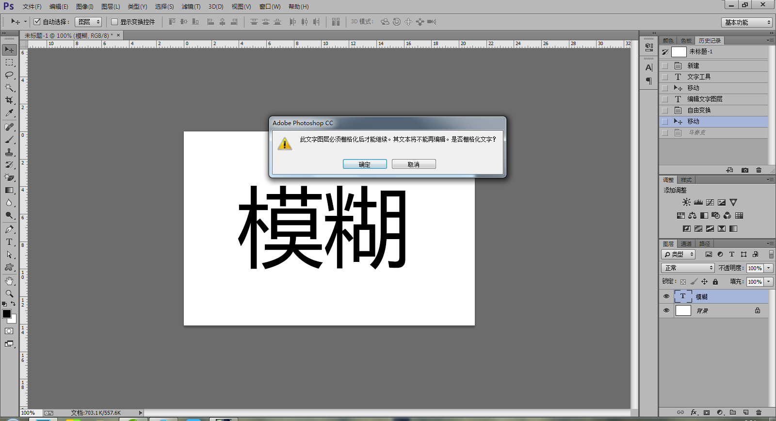Enable the 显示变换控件 checkbox
Viewport: 776px width, 421px height.
tap(114, 22)
